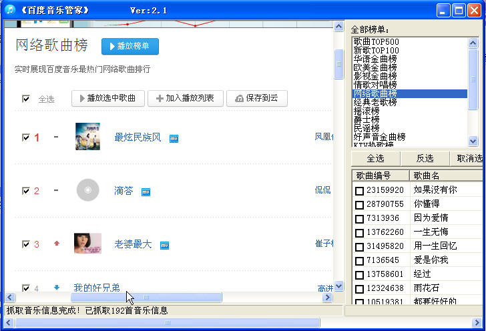Click 播放选中歌曲 button
The image size is (486, 331).
click(x=108, y=98)
